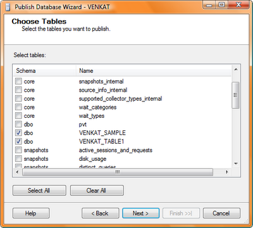The image size is (253, 228).
Task: Sort by the Schema column header
Action: pyautogui.click(x=45, y=71)
